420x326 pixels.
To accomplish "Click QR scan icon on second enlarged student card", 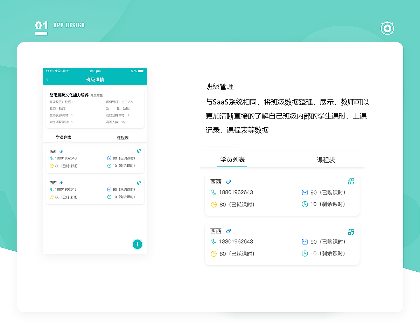I will pos(351,232).
